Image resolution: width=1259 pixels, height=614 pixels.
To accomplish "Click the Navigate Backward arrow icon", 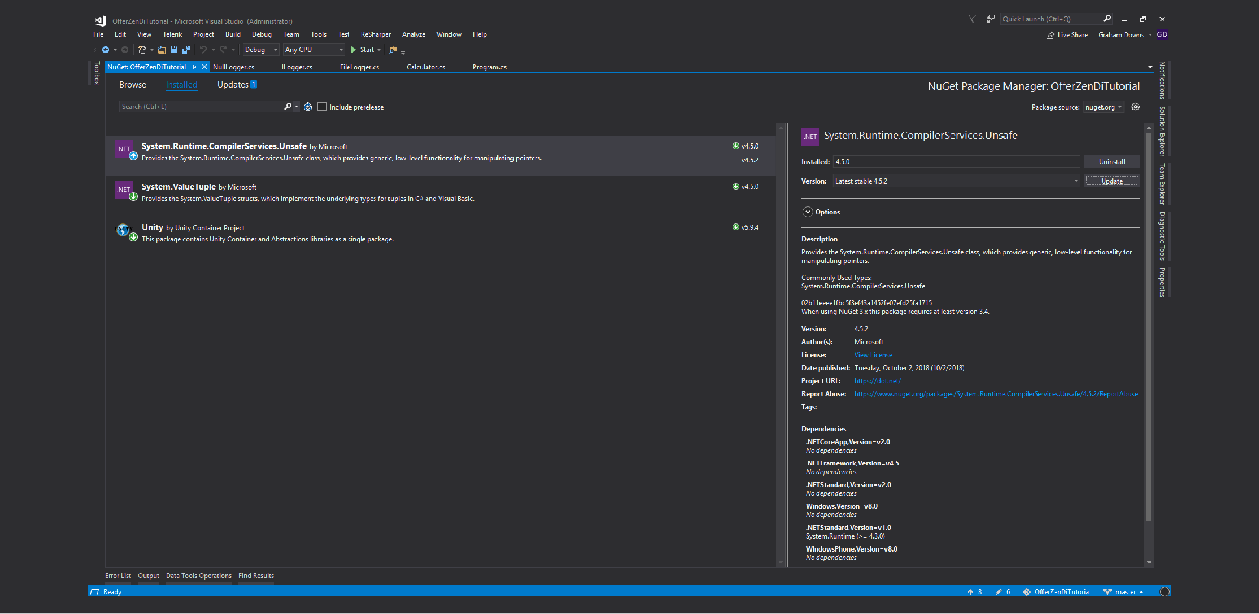I will [x=105, y=50].
